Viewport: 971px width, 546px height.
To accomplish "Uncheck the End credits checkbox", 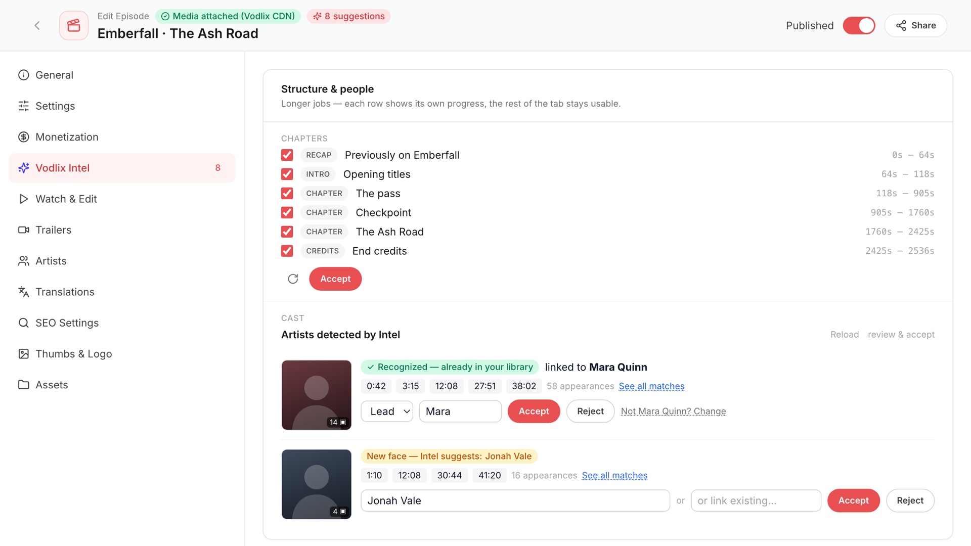I will click(x=287, y=251).
